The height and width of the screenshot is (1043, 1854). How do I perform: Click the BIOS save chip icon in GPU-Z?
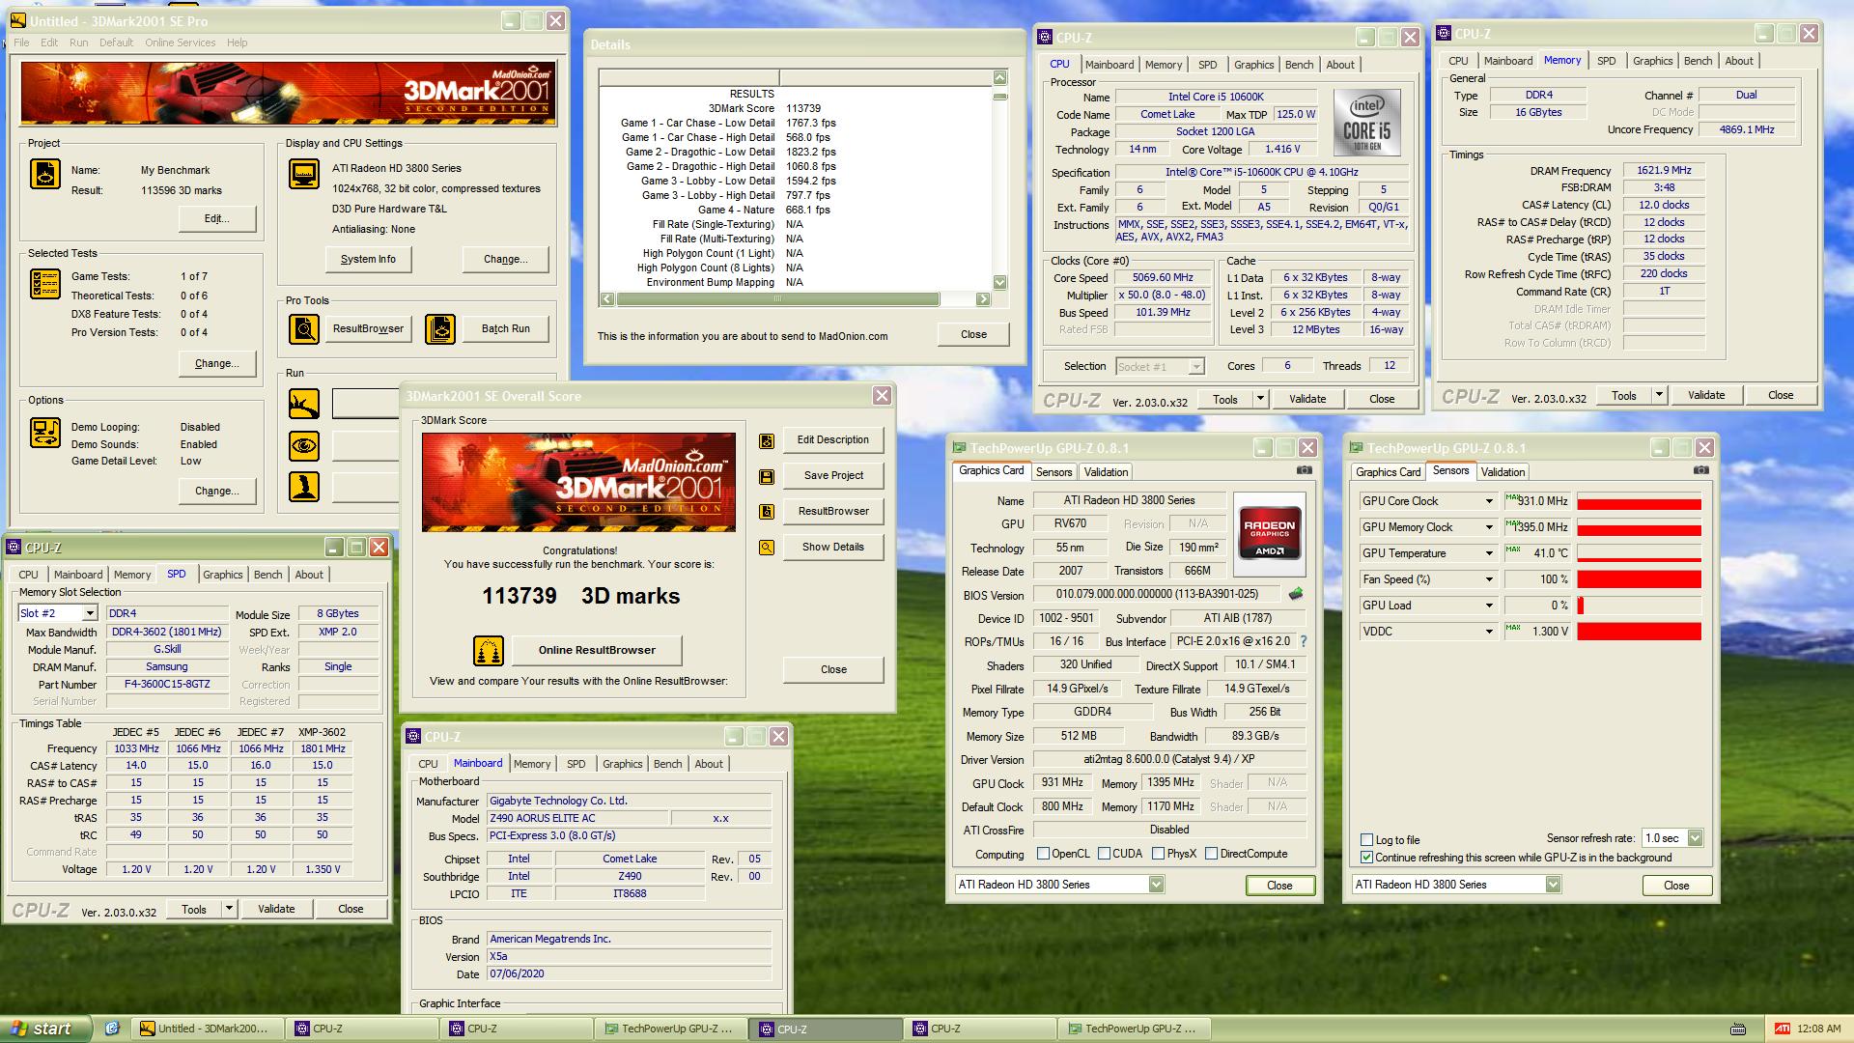[x=1296, y=594]
